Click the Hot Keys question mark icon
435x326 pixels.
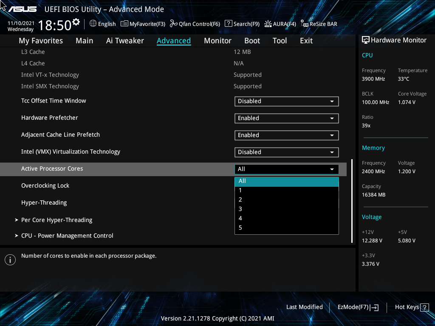[x=424, y=307]
